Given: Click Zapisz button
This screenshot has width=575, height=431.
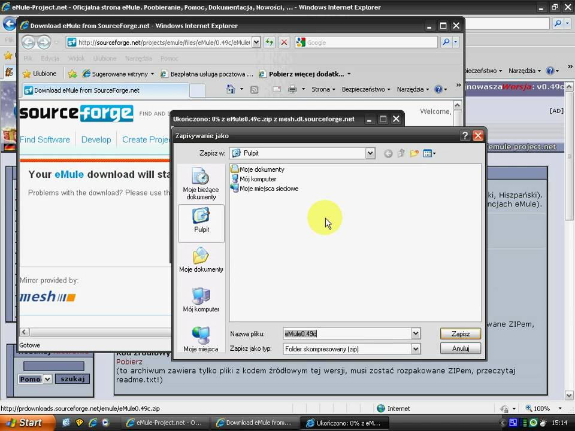Looking at the screenshot, I should [x=460, y=333].
